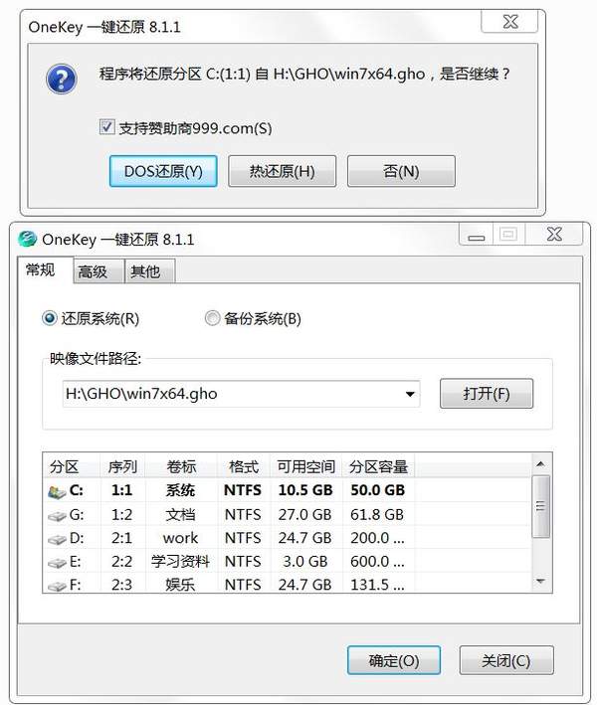Select the E: drive icon
This screenshot has height=705, width=597.
coord(57,563)
